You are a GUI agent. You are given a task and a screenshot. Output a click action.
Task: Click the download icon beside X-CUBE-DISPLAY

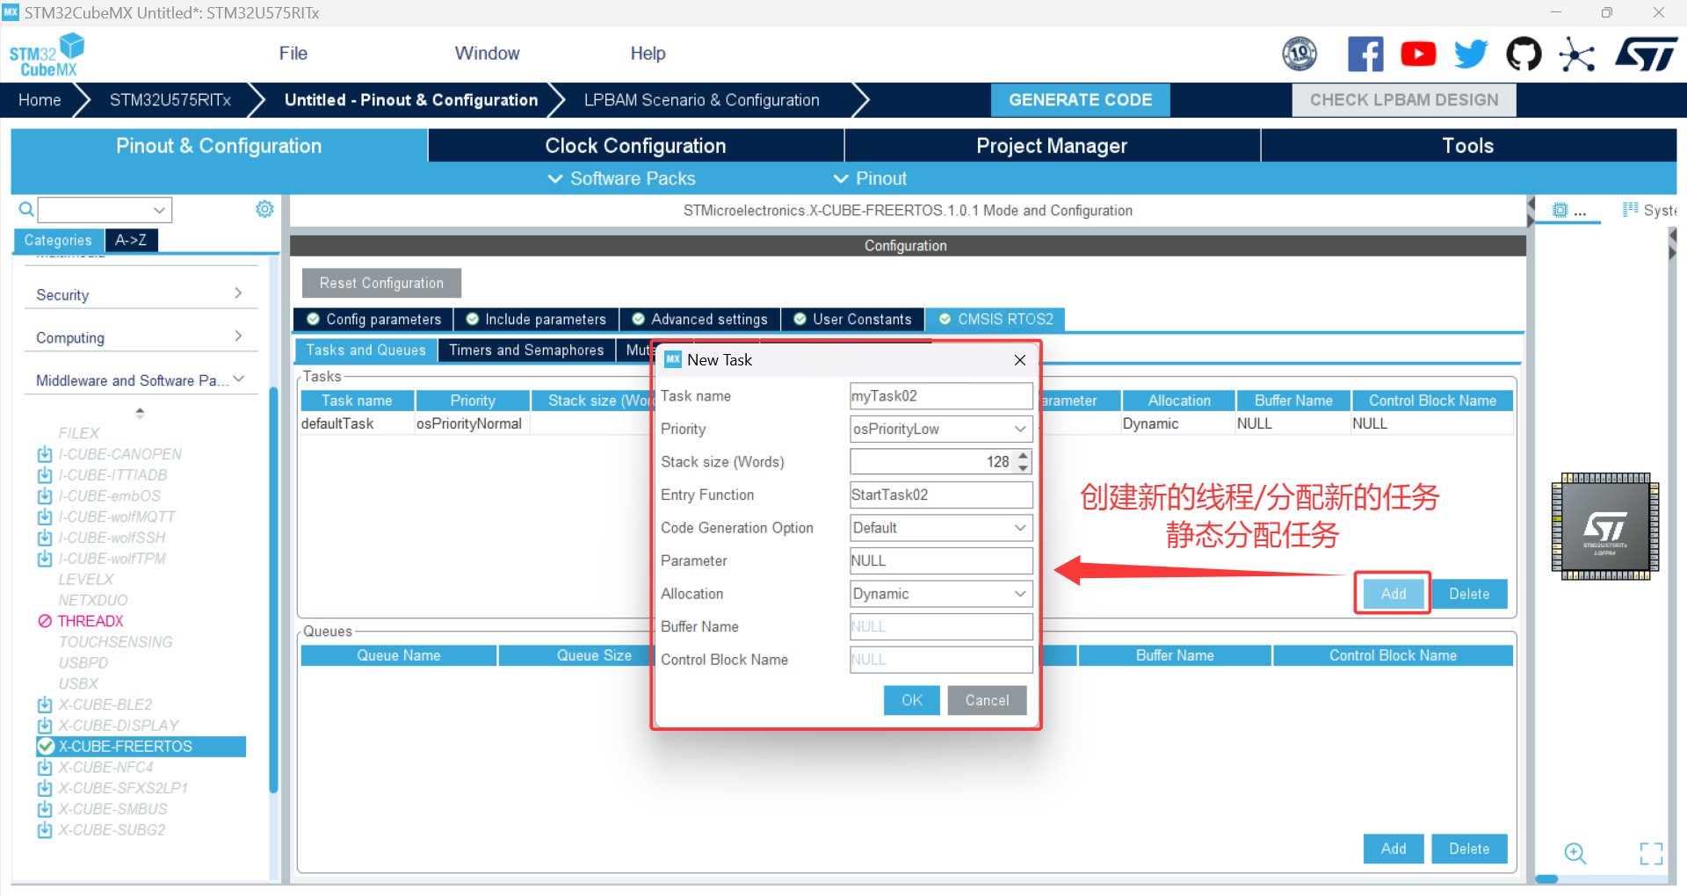pos(45,726)
